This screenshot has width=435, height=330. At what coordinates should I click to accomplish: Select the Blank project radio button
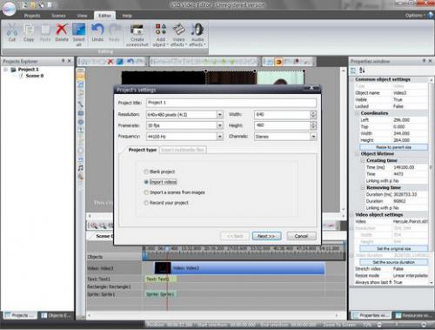click(146, 172)
